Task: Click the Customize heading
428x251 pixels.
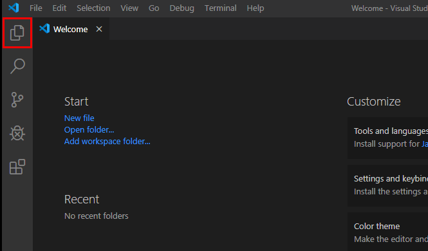Action: pyautogui.click(x=374, y=102)
